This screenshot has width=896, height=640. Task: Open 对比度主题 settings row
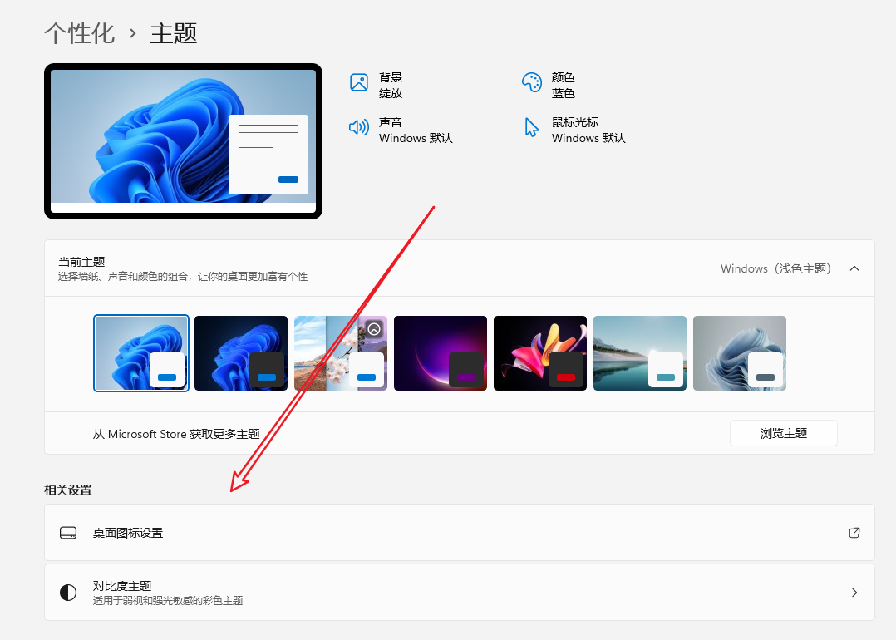[460, 593]
